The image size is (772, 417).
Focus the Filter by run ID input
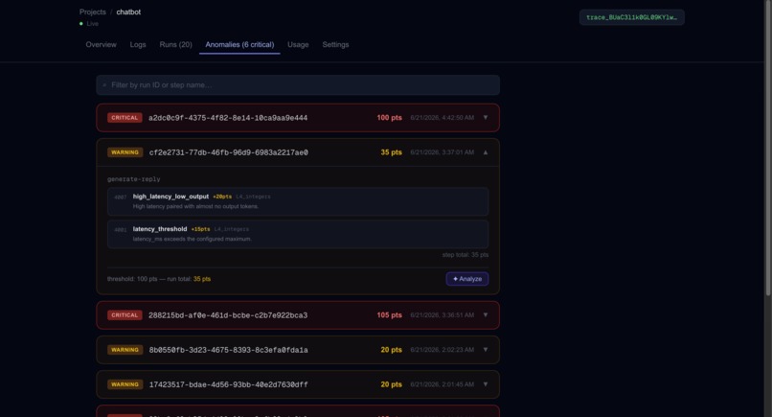tap(298, 84)
